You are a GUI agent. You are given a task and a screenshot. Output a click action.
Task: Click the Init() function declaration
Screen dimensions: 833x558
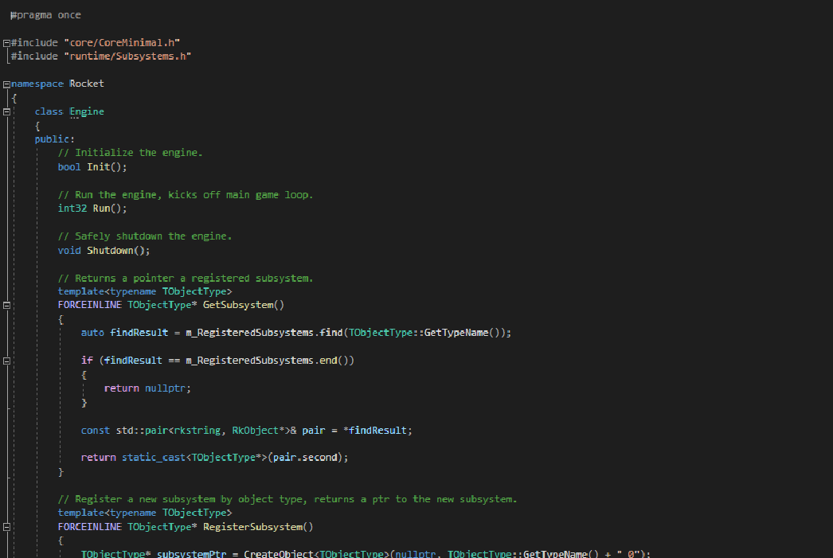pyautogui.click(x=106, y=167)
